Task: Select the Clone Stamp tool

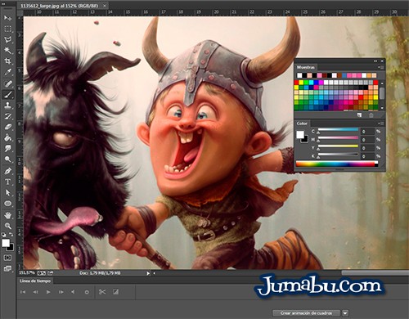Action: point(7,106)
